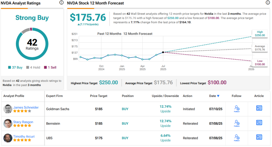Follow analyst Stacy Rasgon
The image size is (272, 147).
[237, 123]
